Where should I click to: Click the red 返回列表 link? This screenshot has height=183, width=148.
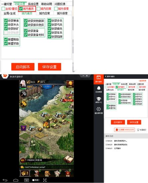[143, 81]
